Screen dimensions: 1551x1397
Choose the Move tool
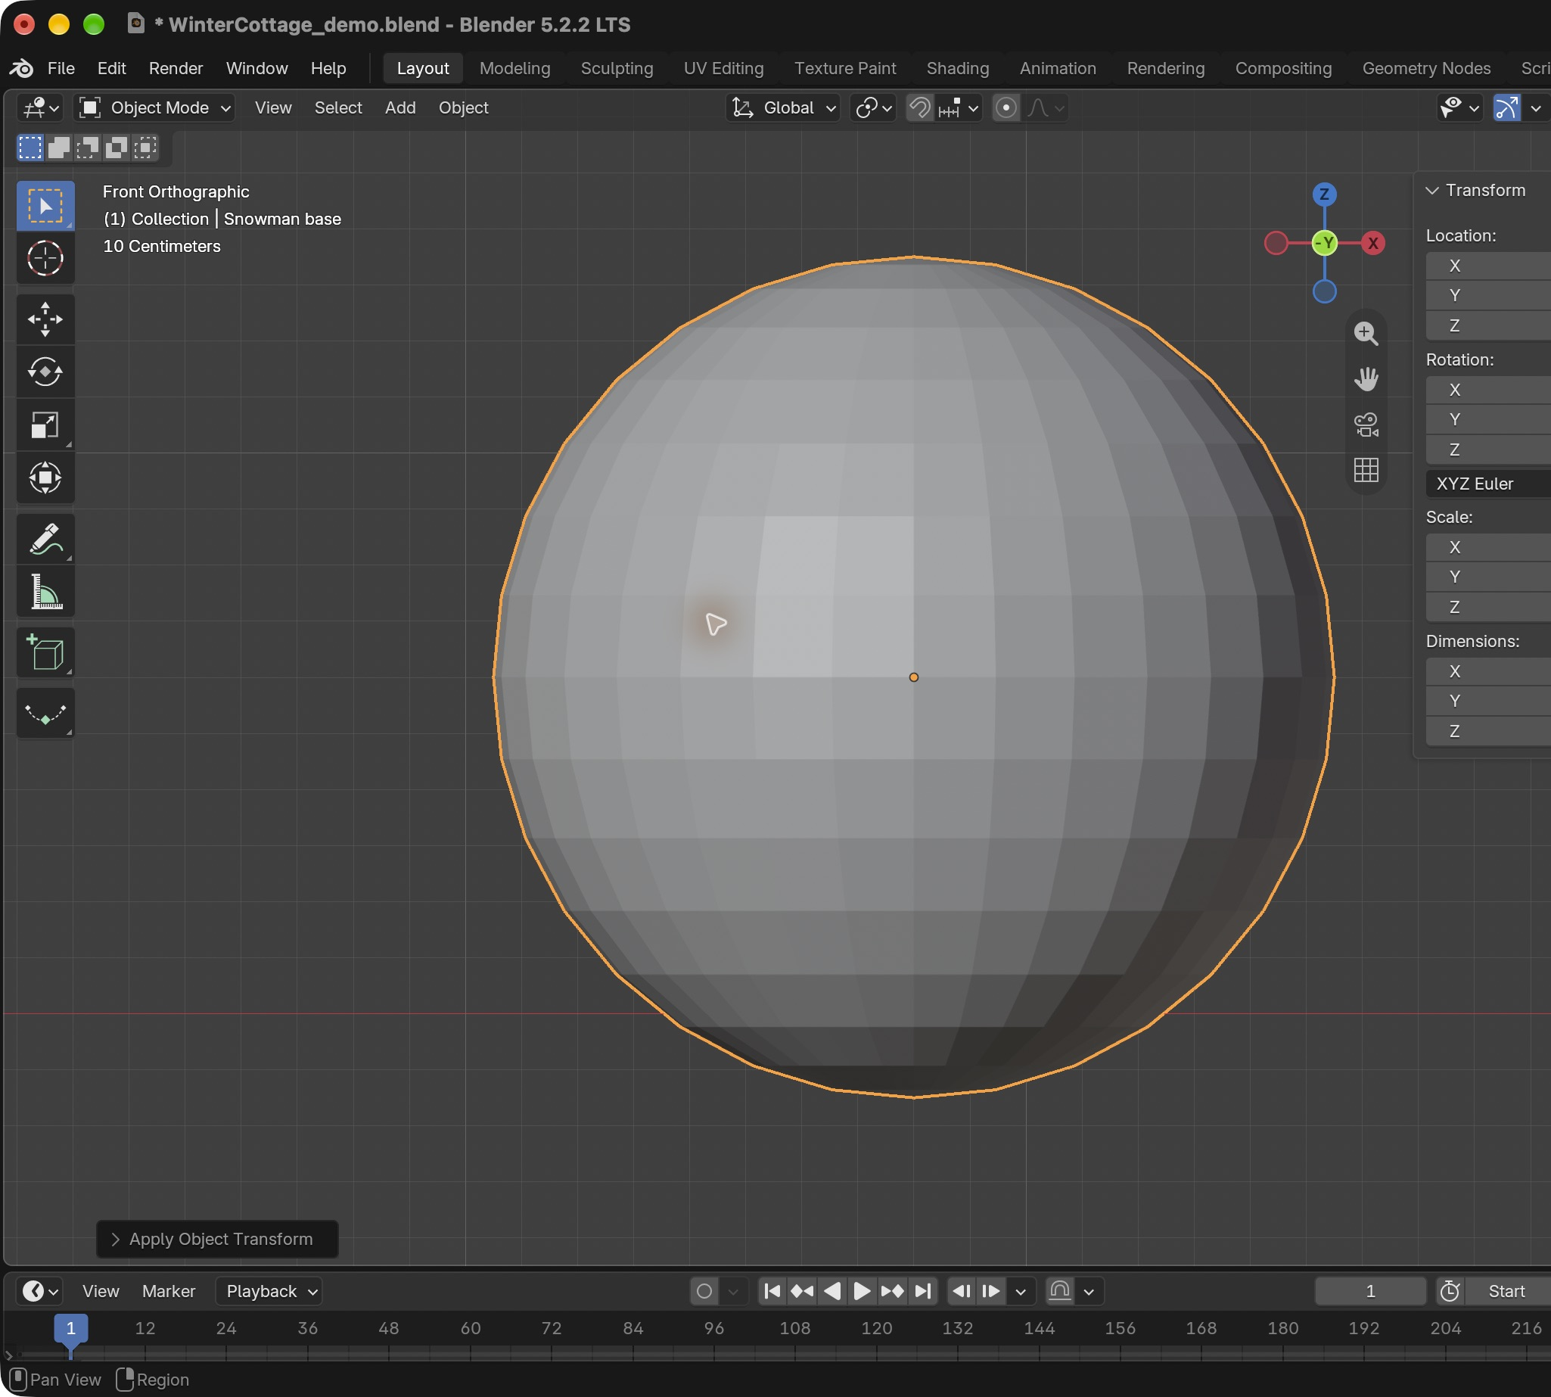(45, 319)
